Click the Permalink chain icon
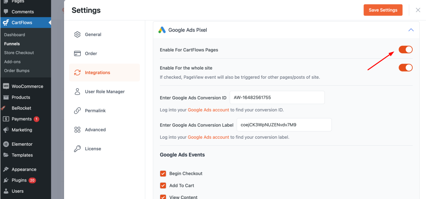 pyautogui.click(x=77, y=111)
